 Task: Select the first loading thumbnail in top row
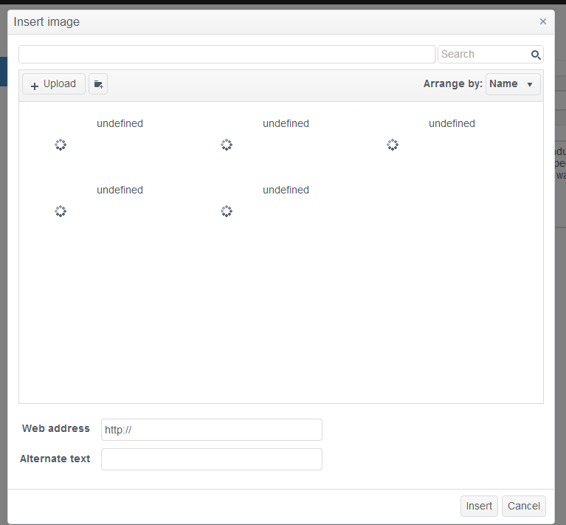point(61,145)
